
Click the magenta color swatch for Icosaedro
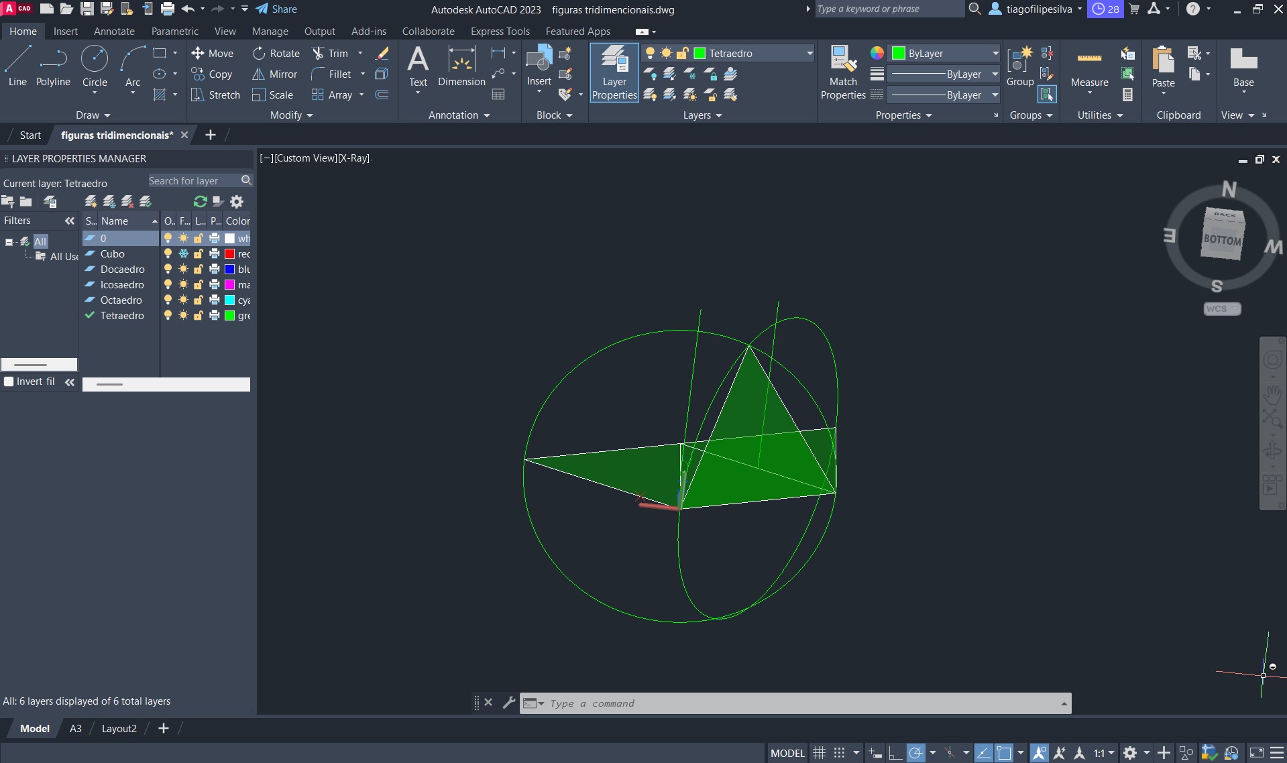229,285
